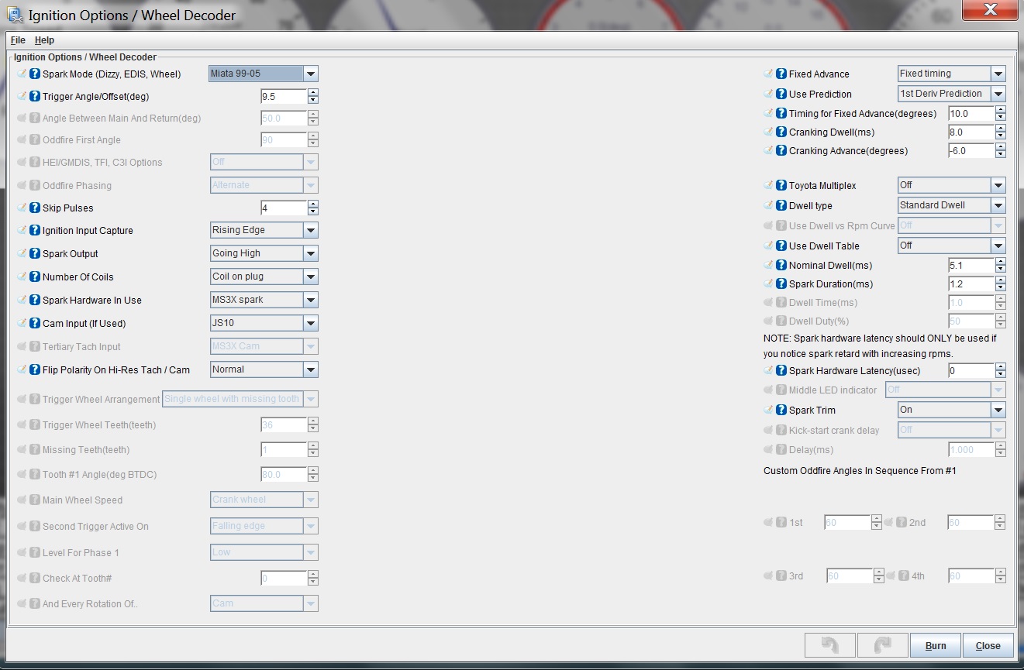Show help for Fixed Advance
The width and height of the screenshot is (1024, 670).
click(x=781, y=74)
